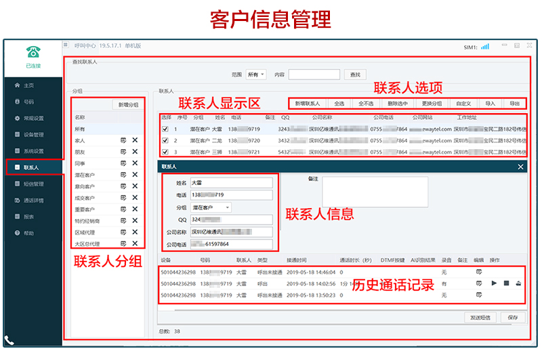Open the 范围 dropdown showing 所有
542x349 pixels.
(256, 75)
